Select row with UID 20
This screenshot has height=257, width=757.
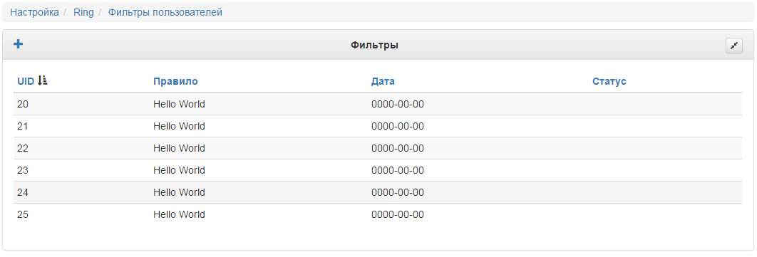tap(378, 104)
